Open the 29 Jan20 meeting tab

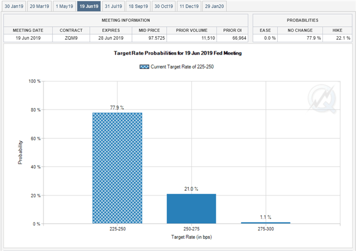[214, 6]
